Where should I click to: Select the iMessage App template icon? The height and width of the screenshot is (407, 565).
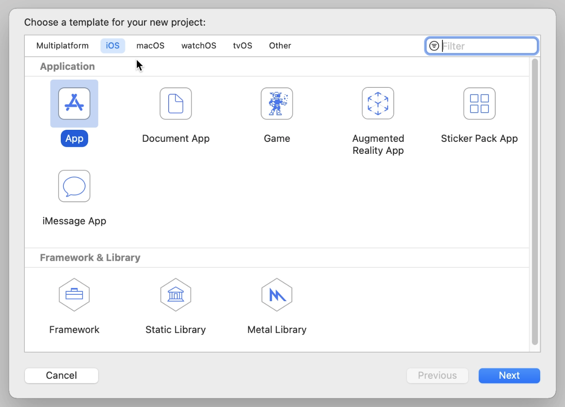[x=74, y=186]
